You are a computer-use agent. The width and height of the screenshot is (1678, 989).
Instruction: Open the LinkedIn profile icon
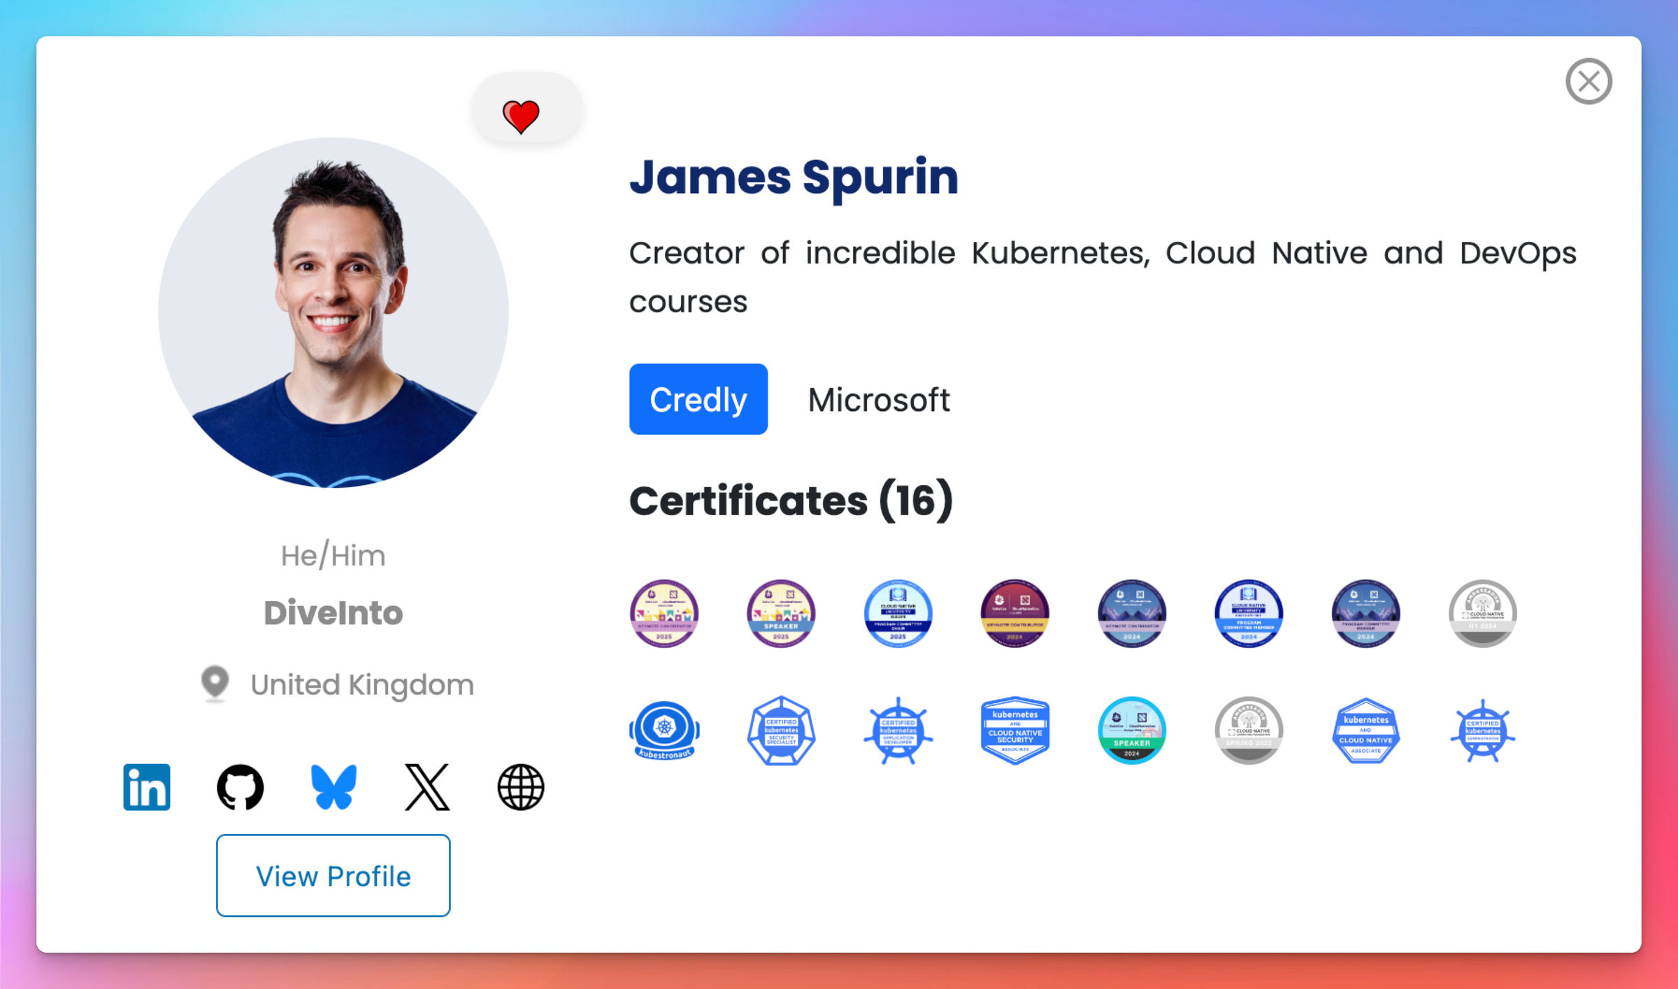point(146,787)
